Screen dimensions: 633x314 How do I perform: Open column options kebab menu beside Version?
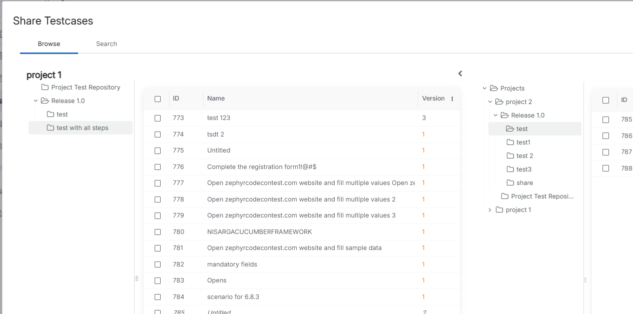point(452,99)
